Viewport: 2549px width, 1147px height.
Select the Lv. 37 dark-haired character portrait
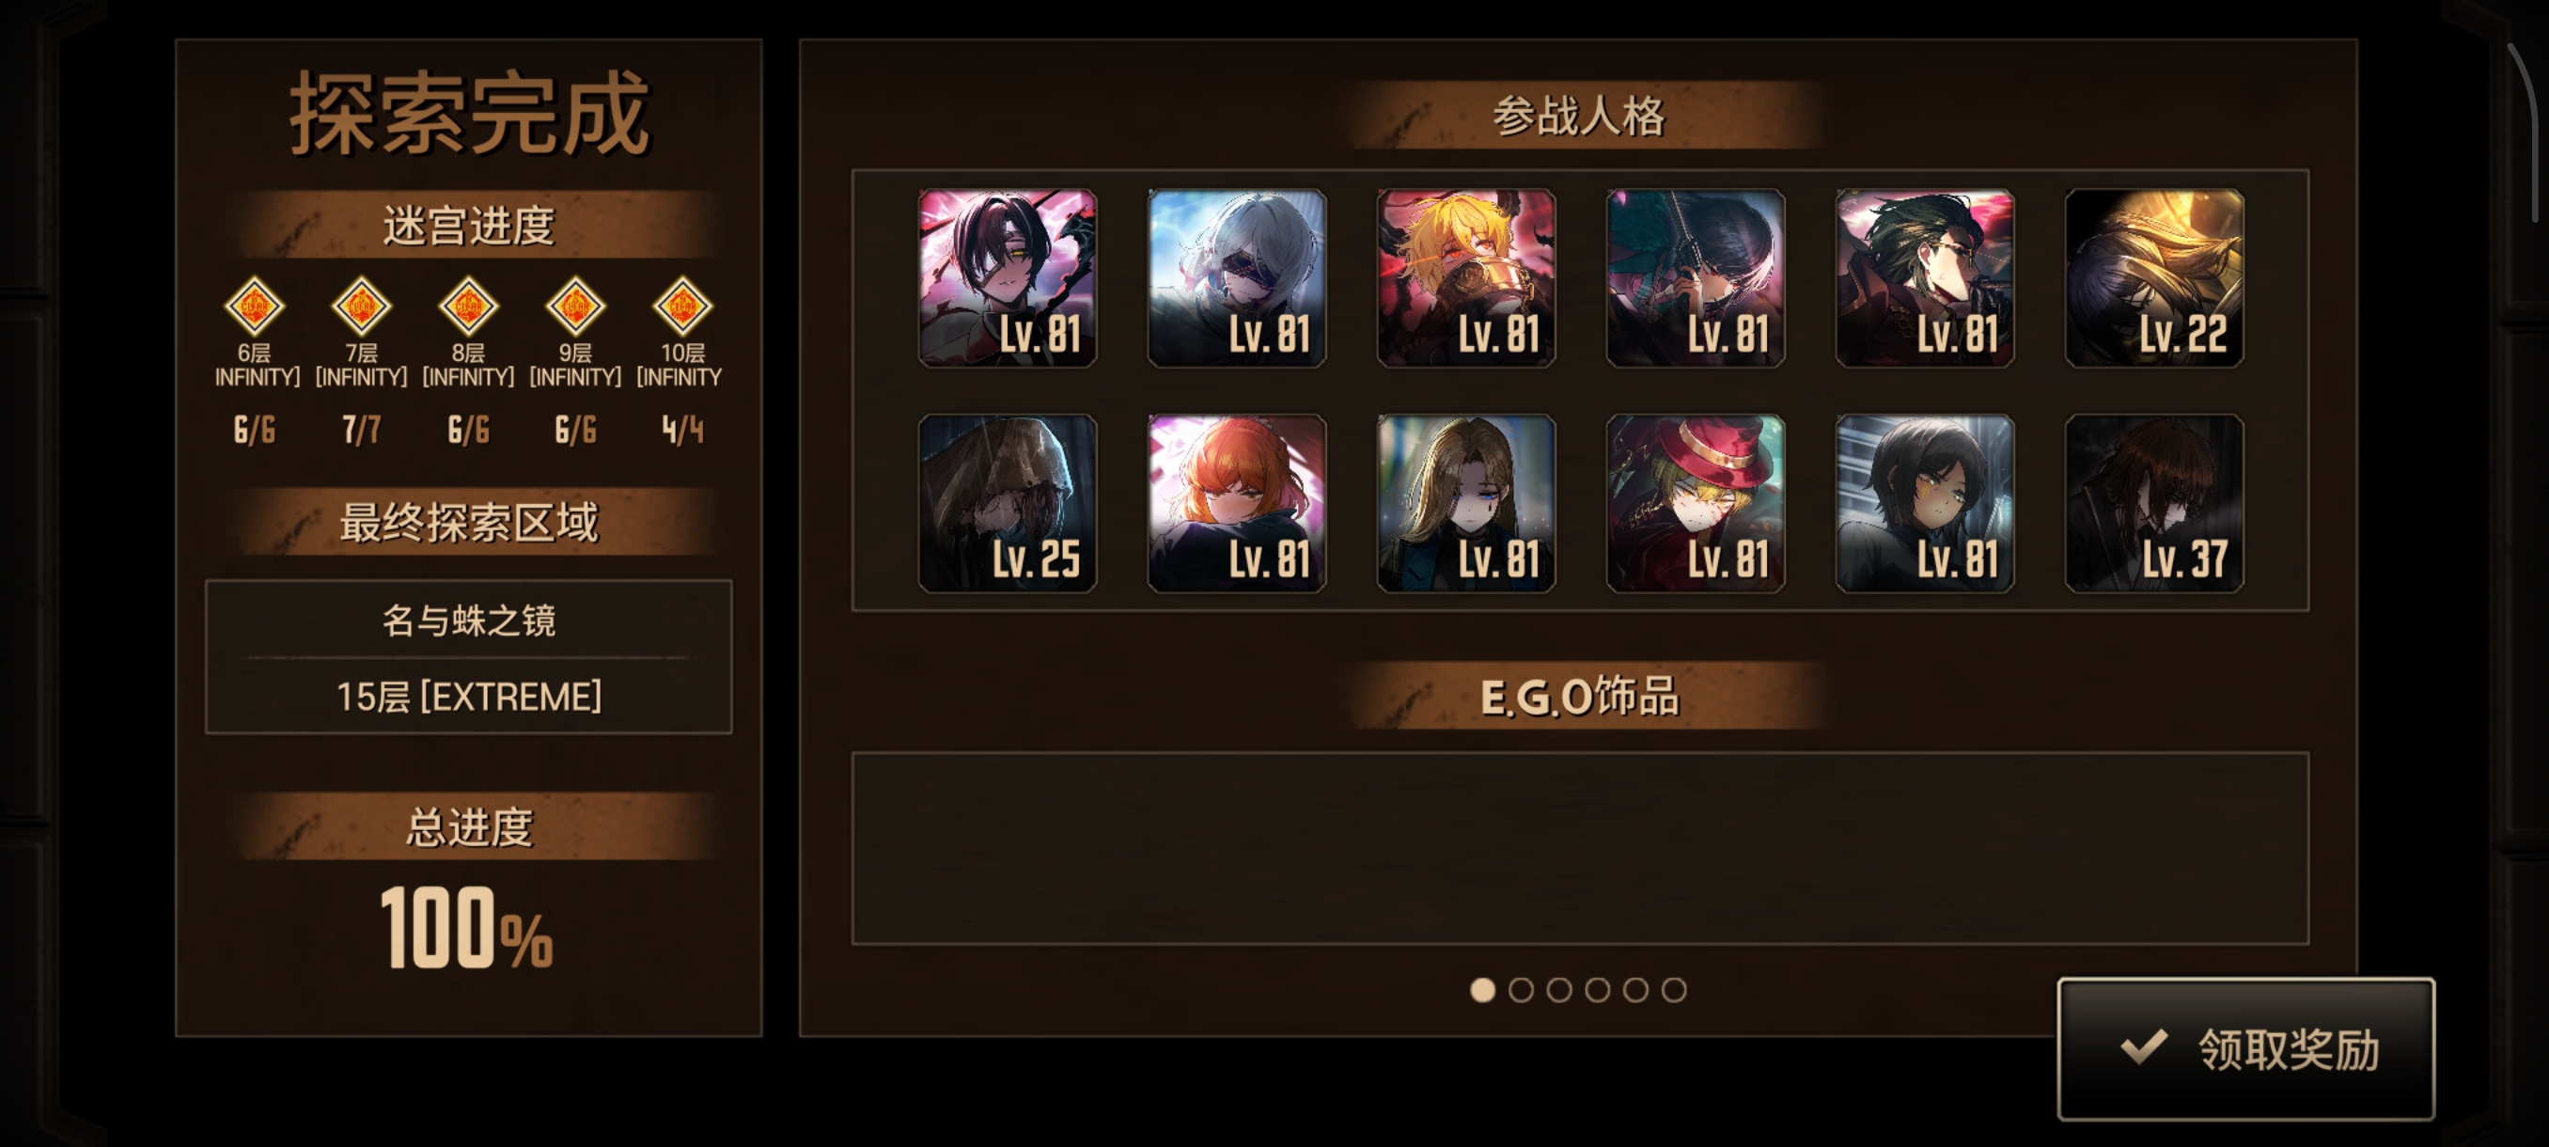click(2154, 504)
